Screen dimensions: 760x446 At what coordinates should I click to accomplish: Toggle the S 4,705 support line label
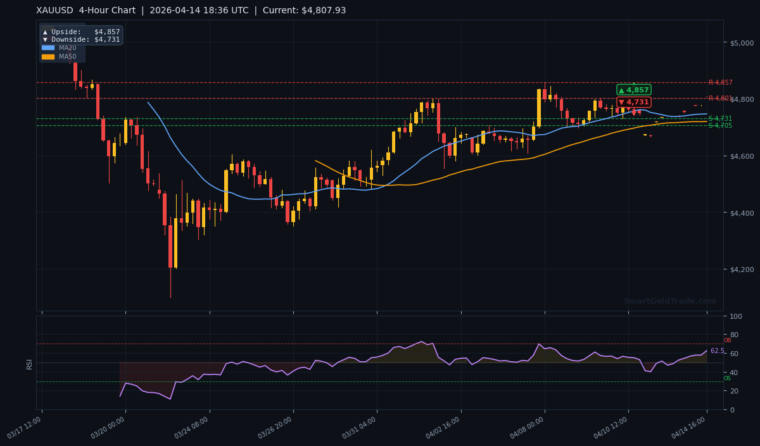tap(721, 125)
